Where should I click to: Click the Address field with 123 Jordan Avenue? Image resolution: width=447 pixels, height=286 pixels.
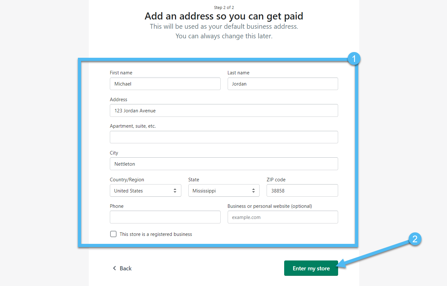tap(224, 111)
